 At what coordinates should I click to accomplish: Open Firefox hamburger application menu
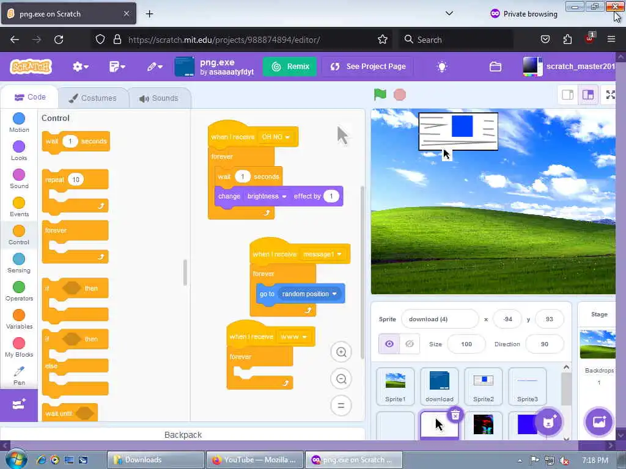(611, 39)
